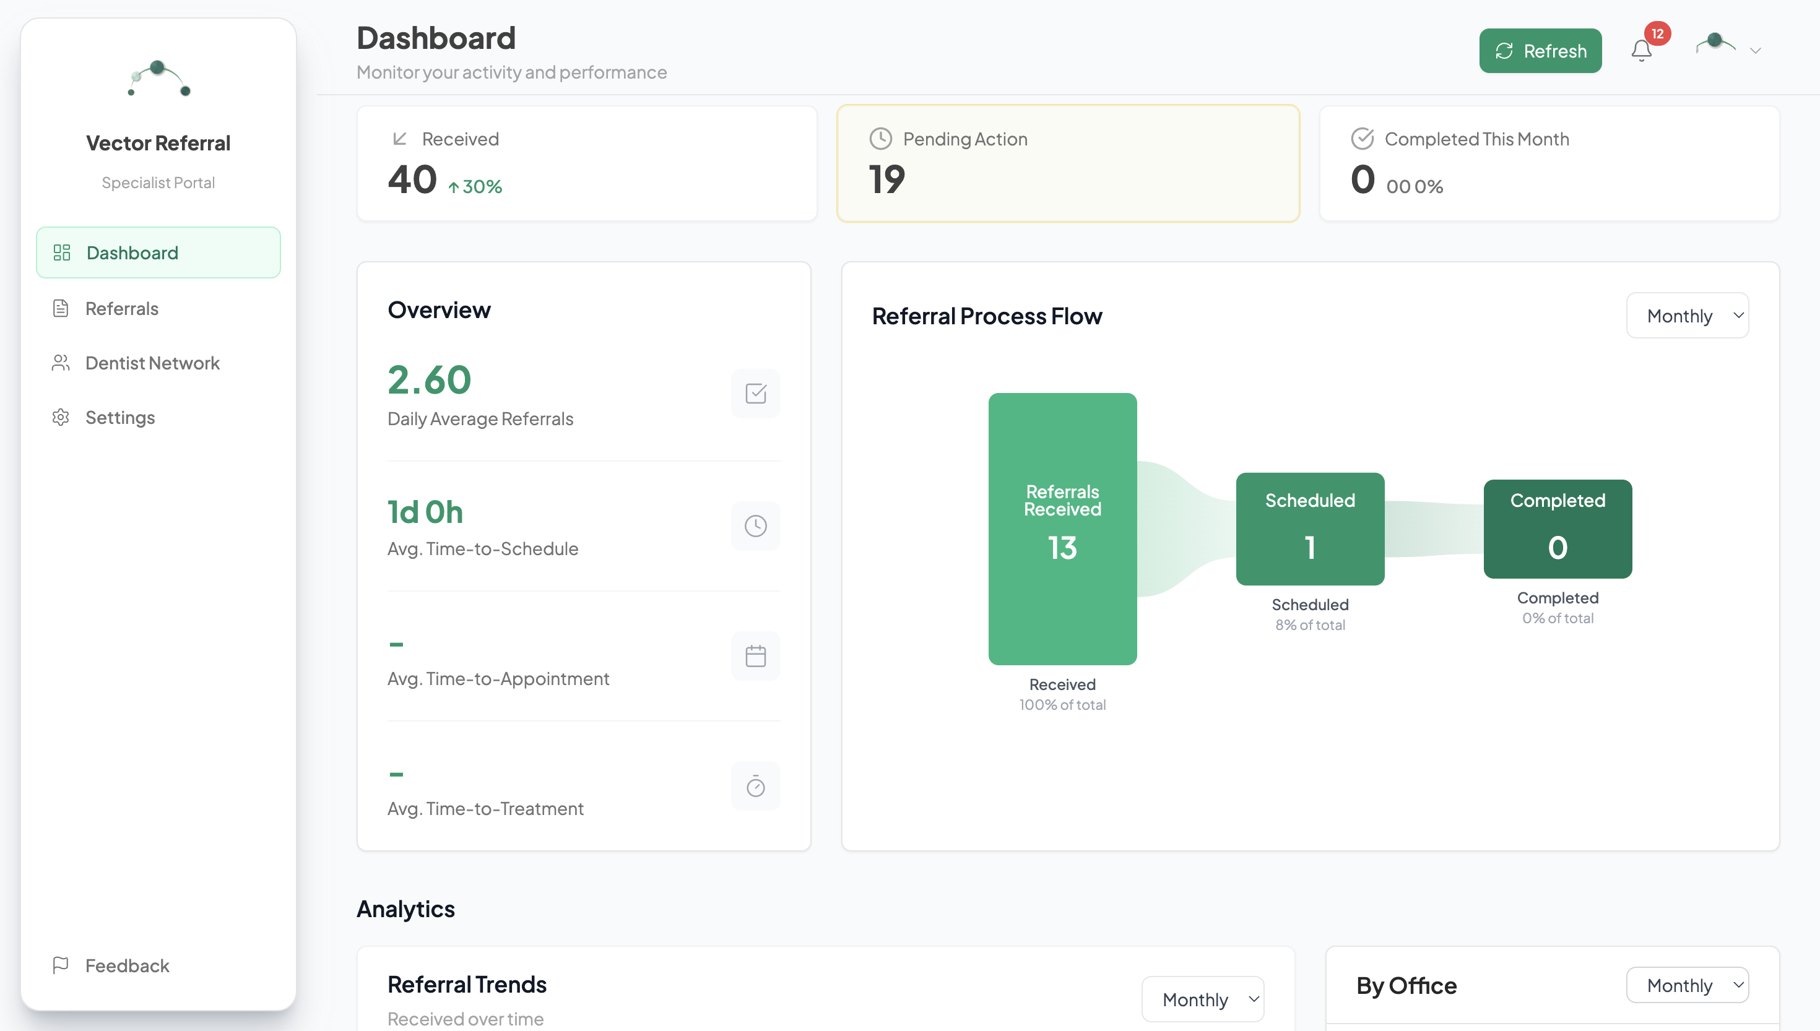Click the stopwatch icon beside Avg. Time-to-Treatment
This screenshot has height=1031, width=1820.
coord(756,785)
